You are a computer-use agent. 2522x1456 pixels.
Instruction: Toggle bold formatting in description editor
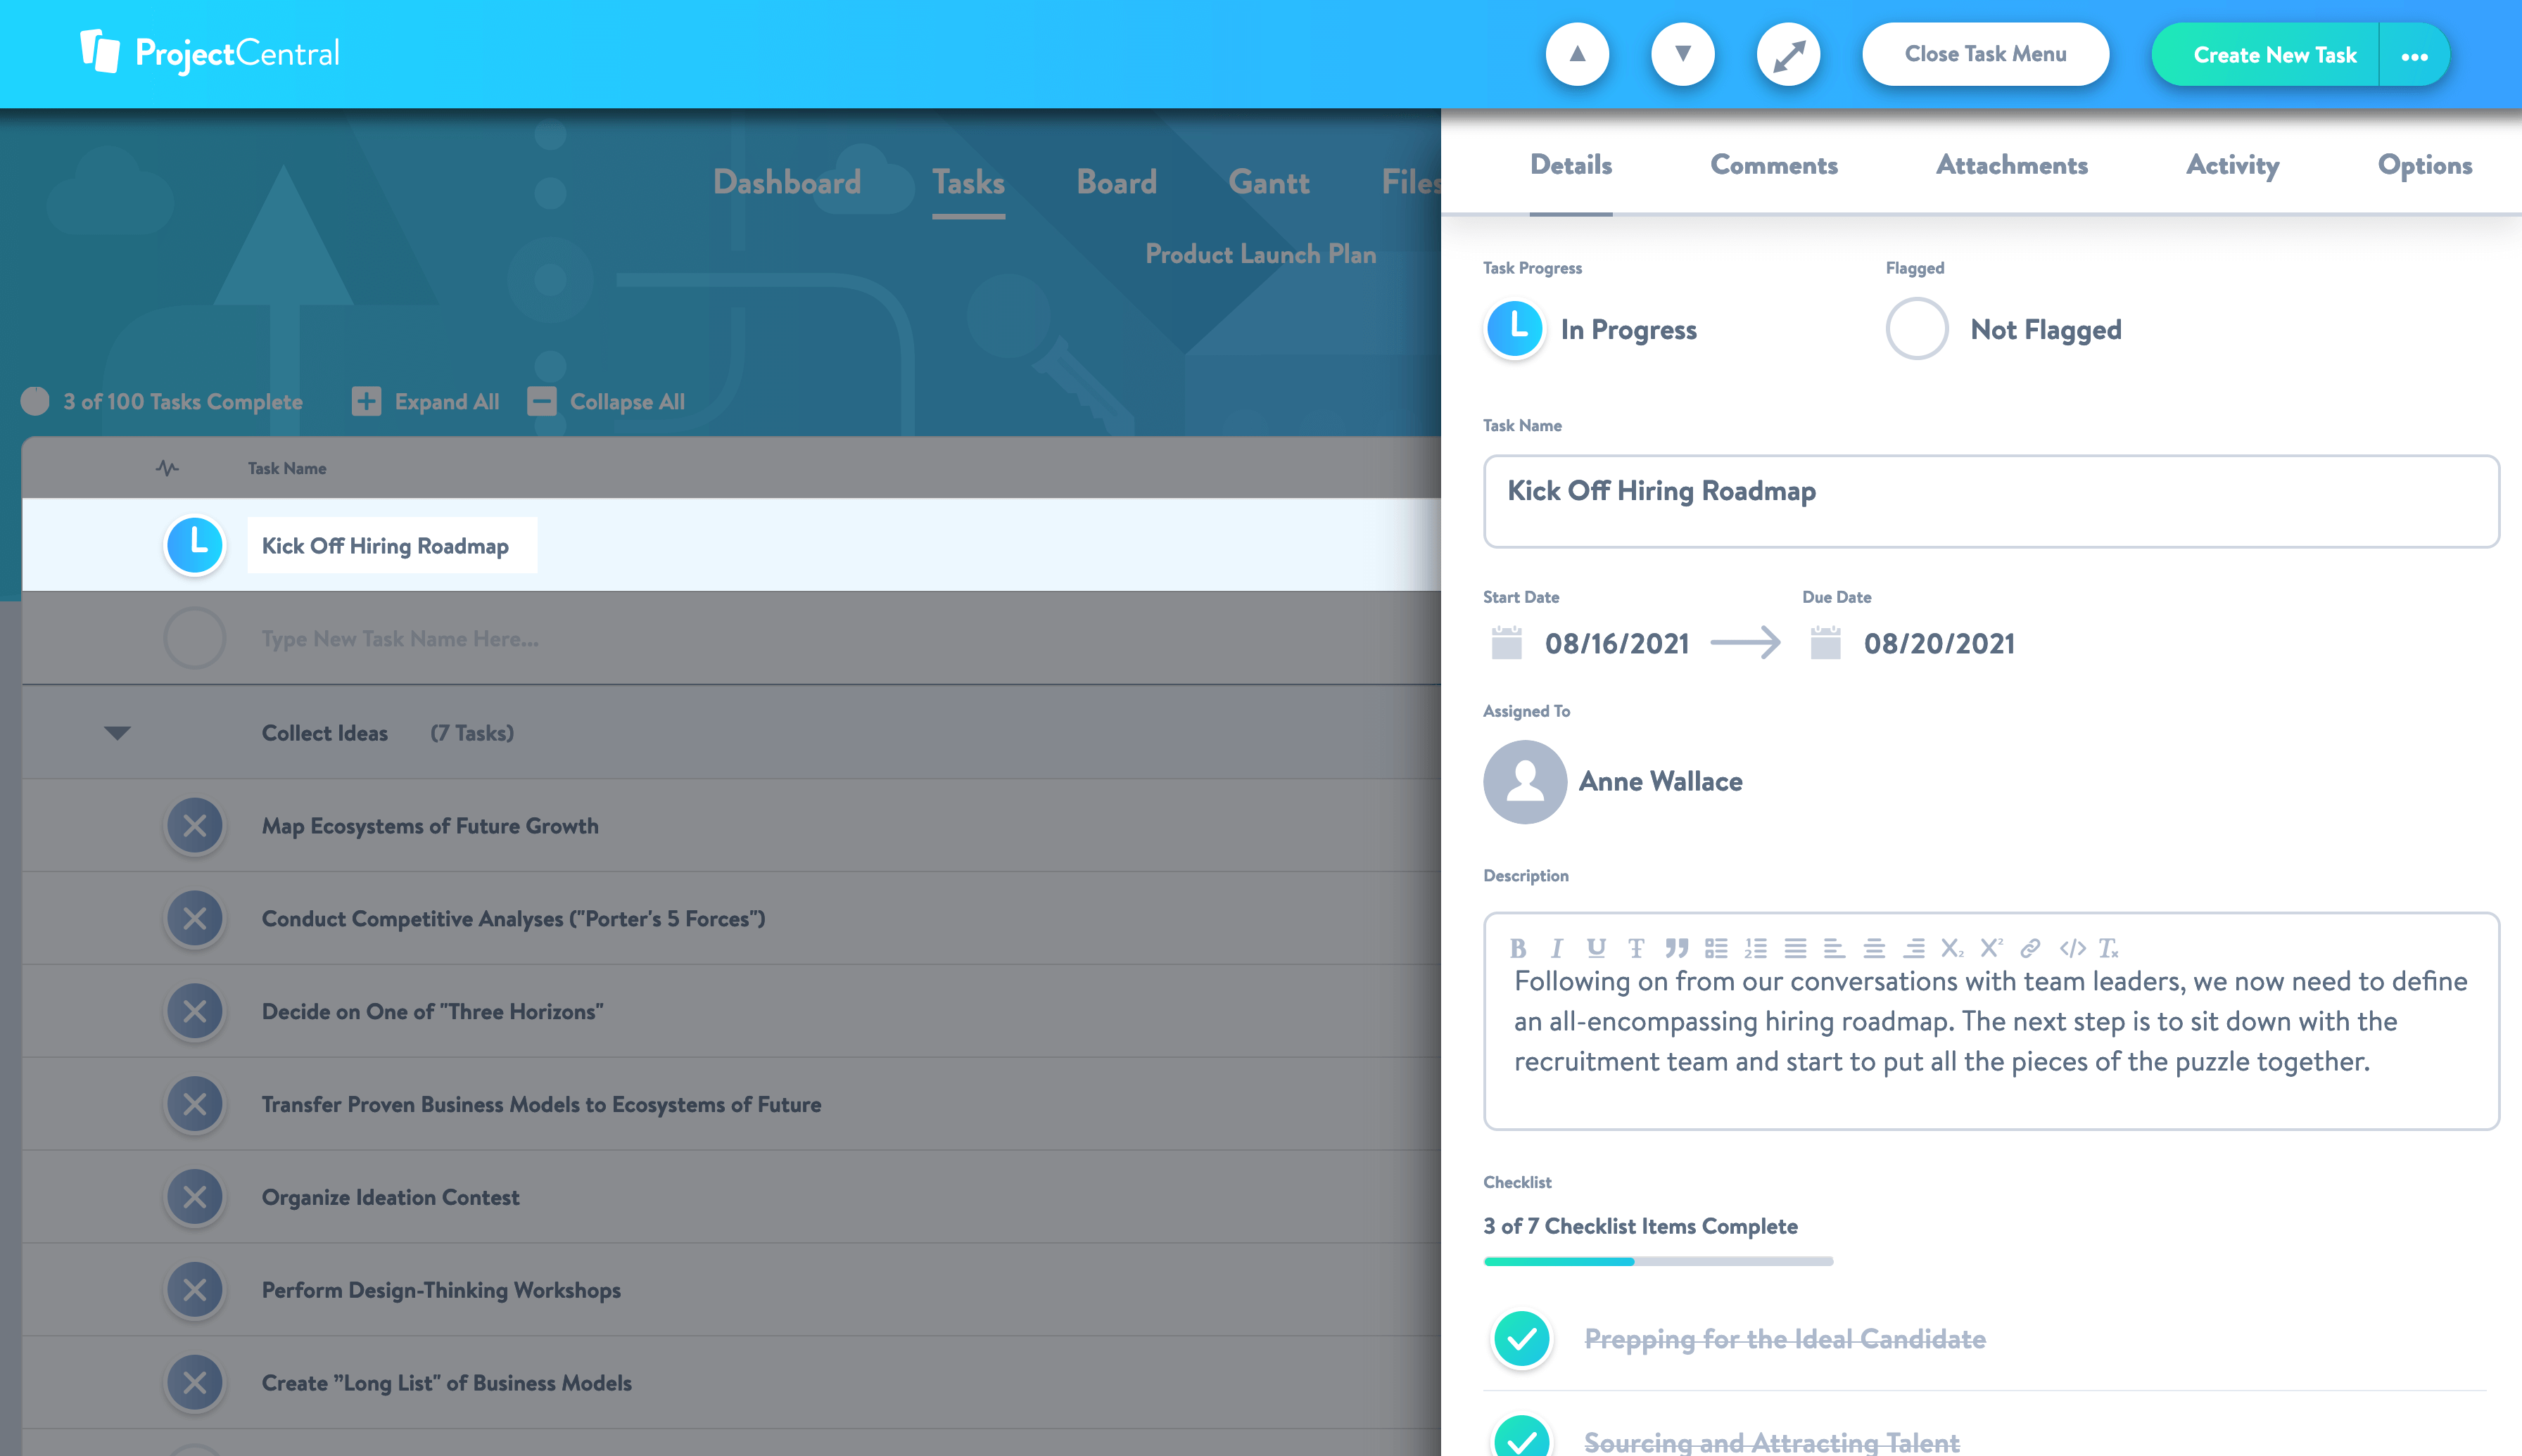1518,948
